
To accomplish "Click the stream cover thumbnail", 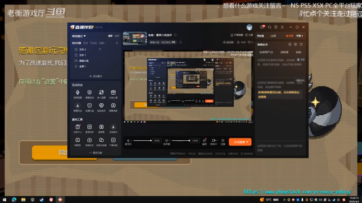I will (x=135, y=38).
